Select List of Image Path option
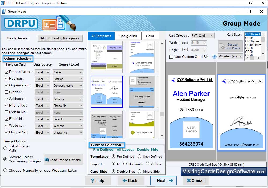This screenshot has width=268, height=188. 5,148
